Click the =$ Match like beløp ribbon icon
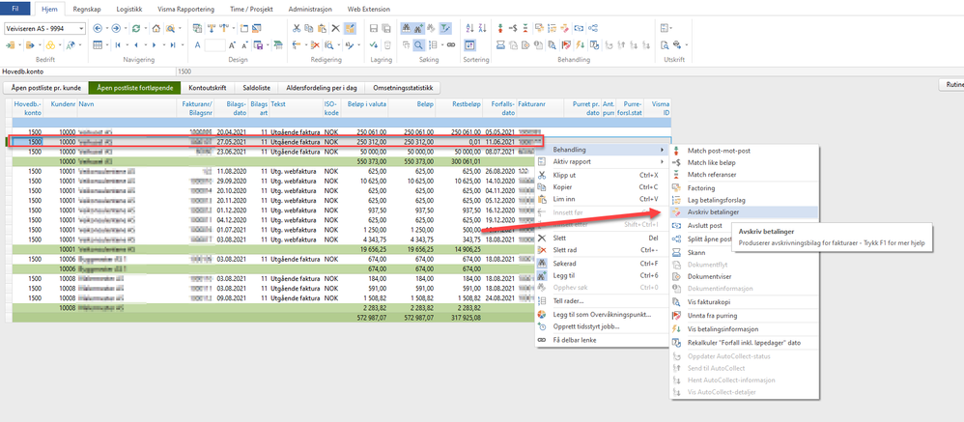 coord(513,28)
